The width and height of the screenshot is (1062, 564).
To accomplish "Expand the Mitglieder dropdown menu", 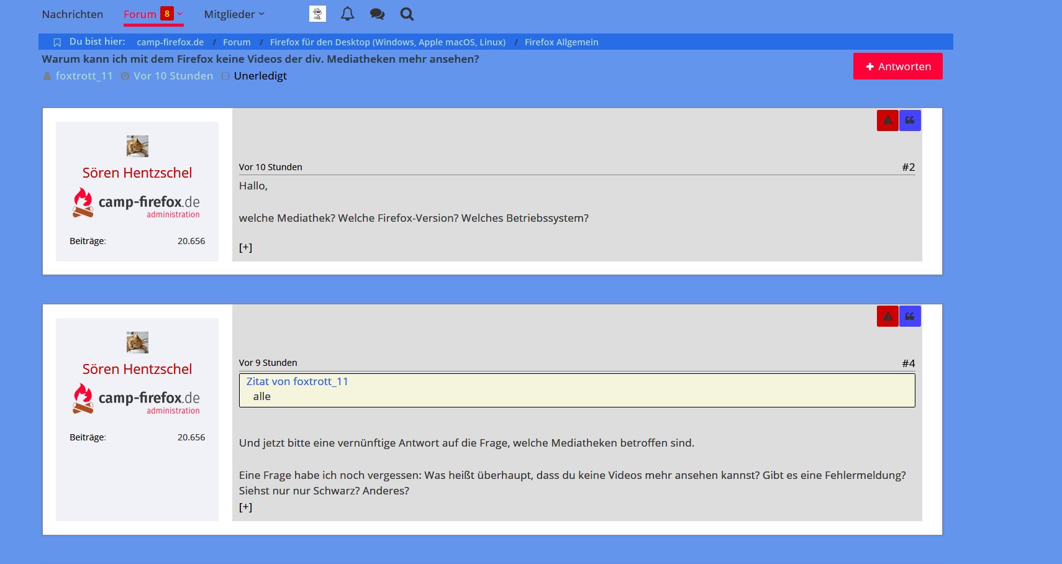I will (x=234, y=14).
